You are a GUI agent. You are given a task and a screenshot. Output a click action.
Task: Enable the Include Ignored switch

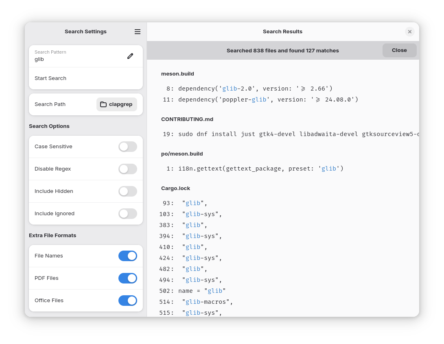coord(128,214)
